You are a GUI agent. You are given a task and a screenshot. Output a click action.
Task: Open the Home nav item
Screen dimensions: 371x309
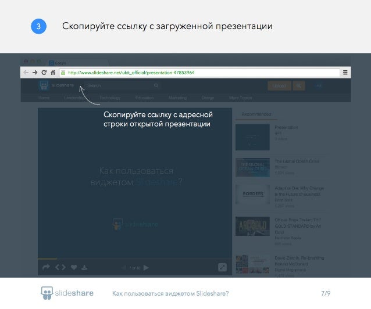[44, 98]
